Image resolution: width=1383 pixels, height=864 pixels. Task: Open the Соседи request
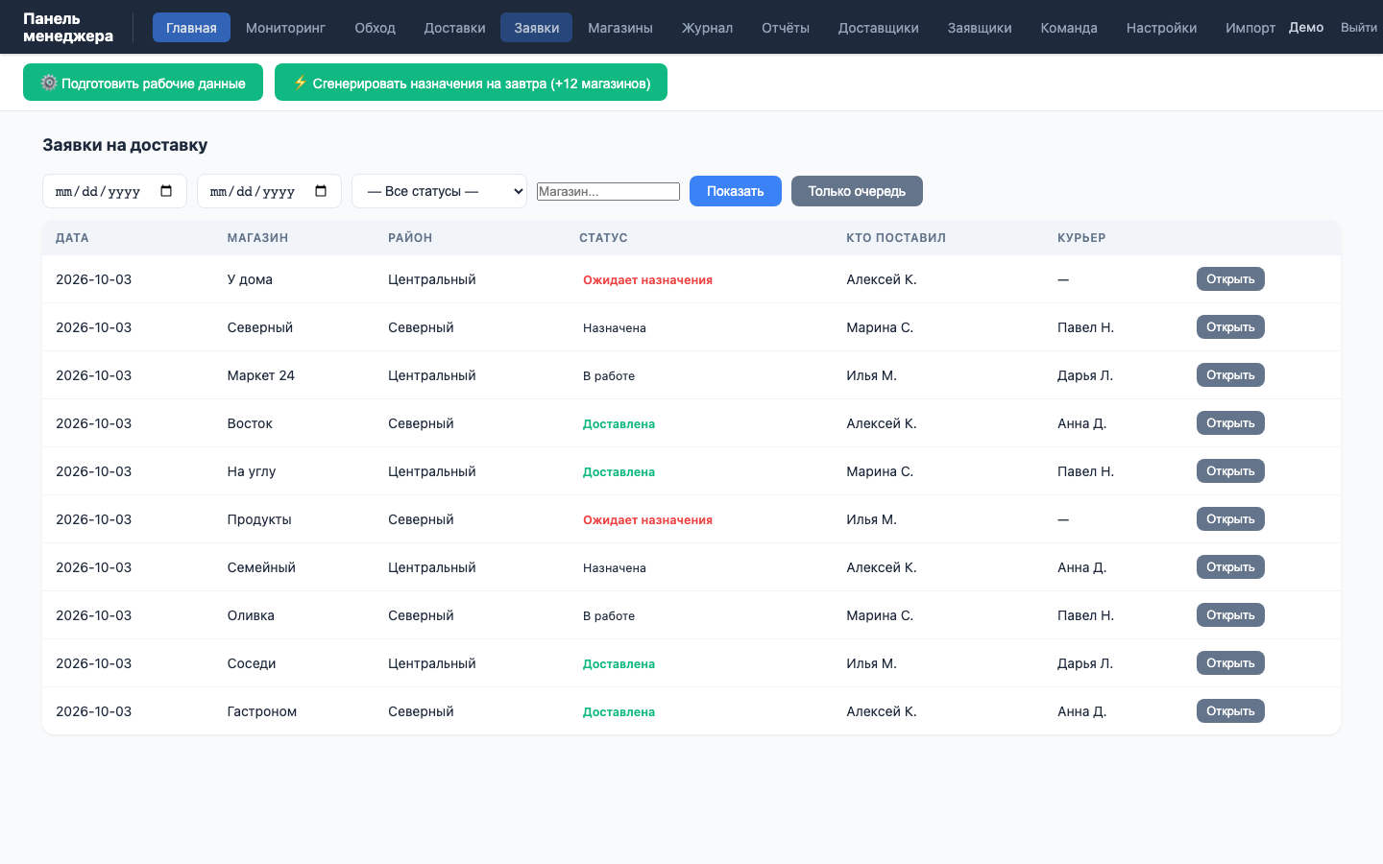click(x=1230, y=662)
